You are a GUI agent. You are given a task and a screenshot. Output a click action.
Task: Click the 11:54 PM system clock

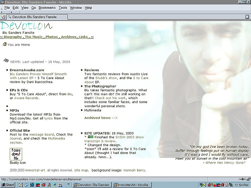242,185
